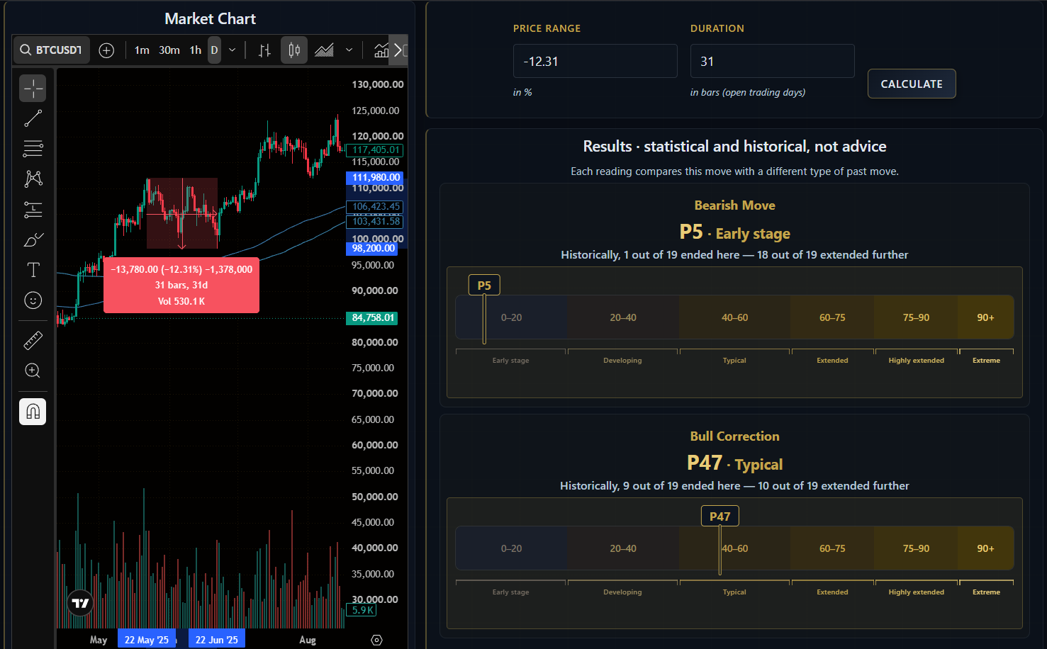Click the 98,200.00 blue price label
This screenshot has height=649, width=1047.
(372, 249)
